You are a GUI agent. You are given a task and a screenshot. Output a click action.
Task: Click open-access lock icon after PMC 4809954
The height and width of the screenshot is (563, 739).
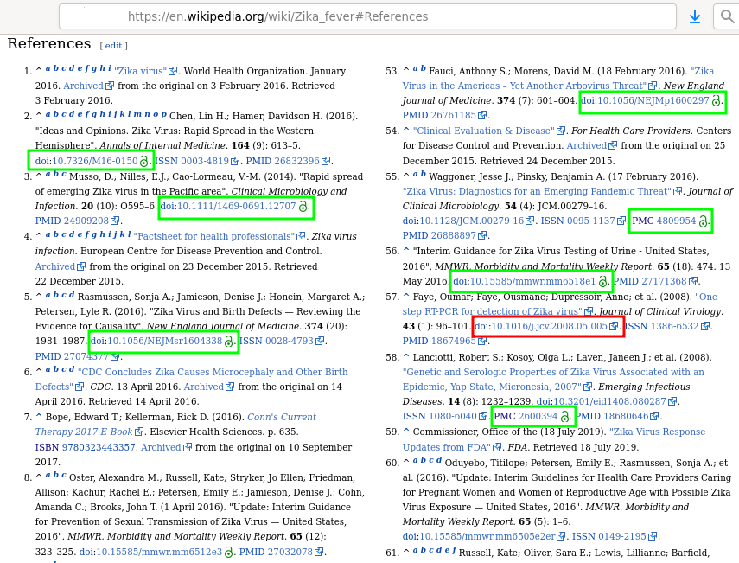tap(703, 221)
